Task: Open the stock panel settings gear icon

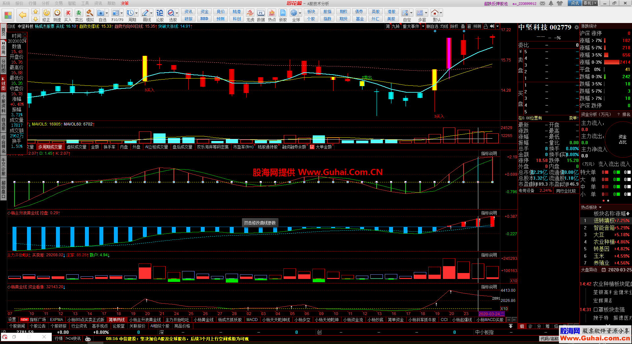Action: pyautogui.click(x=576, y=27)
